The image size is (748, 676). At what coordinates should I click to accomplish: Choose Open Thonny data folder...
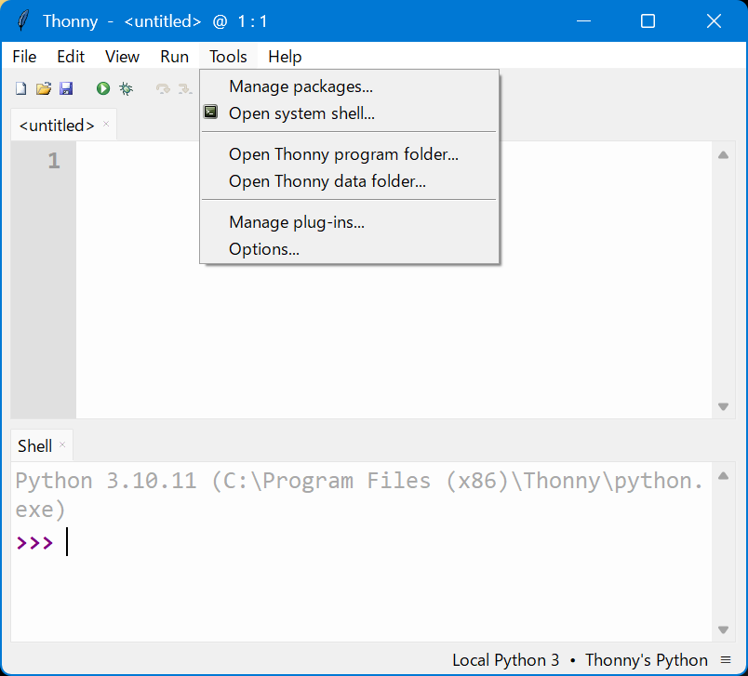pyautogui.click(x=349, y=181)
